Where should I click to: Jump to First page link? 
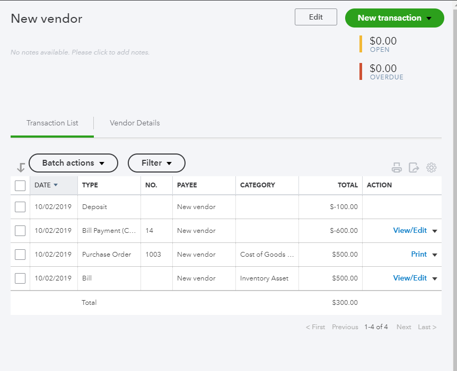tap(315, 327)
